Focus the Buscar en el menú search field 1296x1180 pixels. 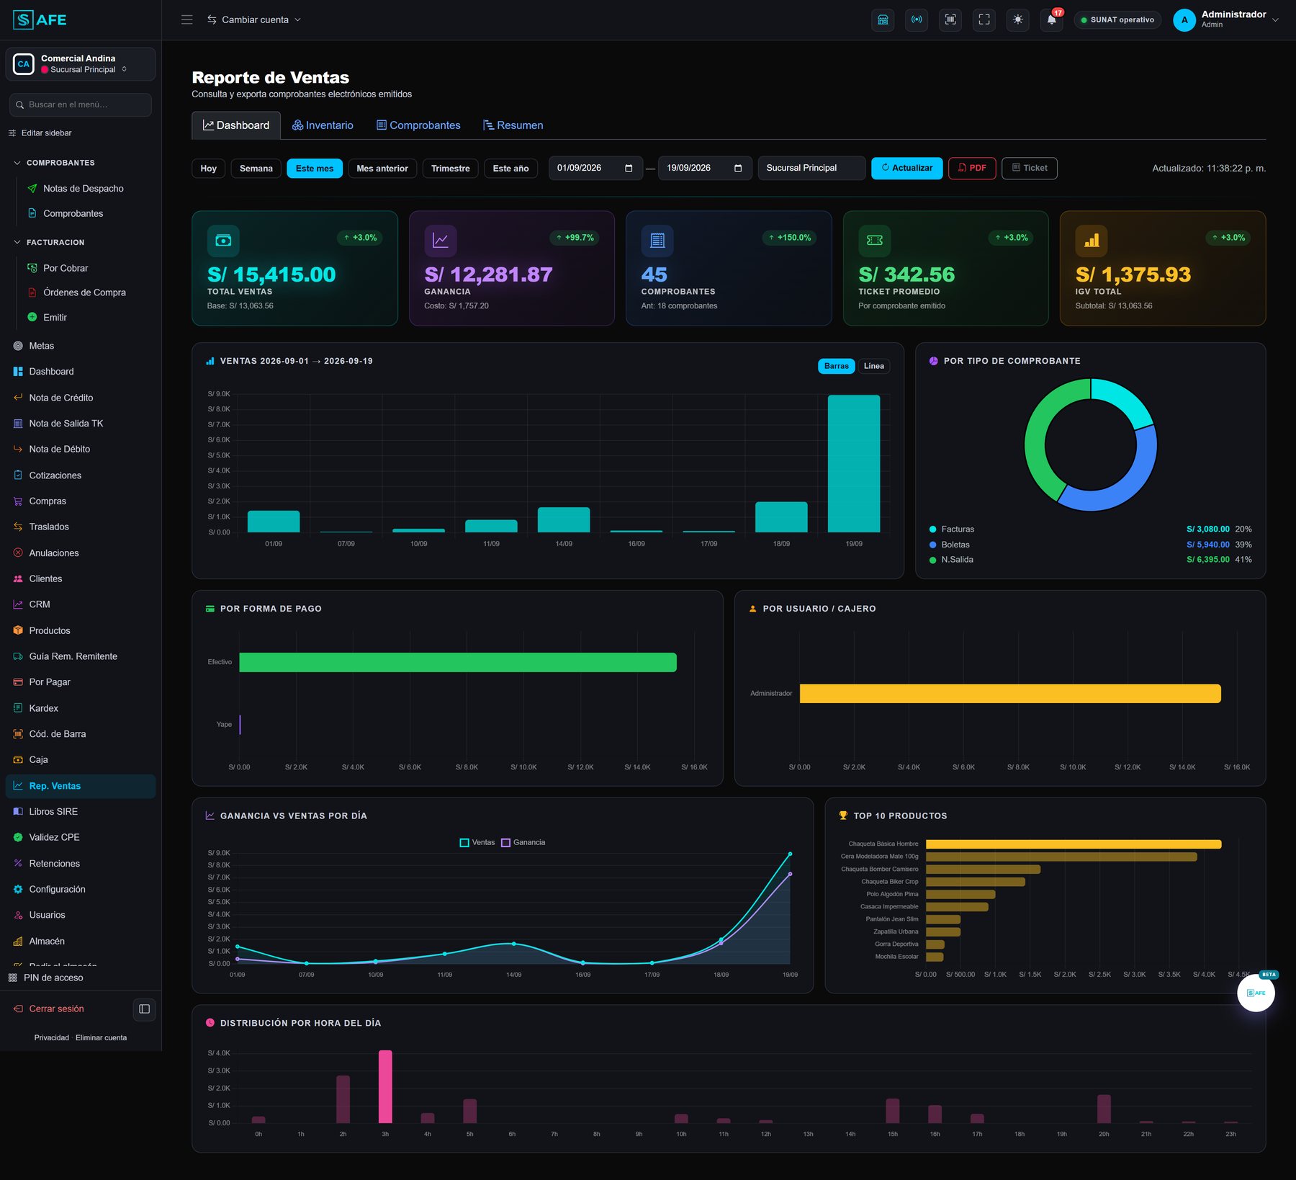(x=81, y=104)
